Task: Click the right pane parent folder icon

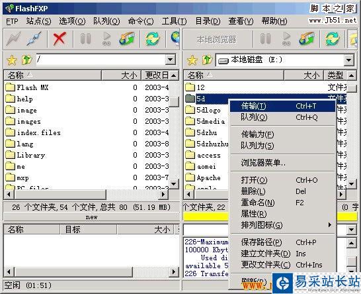Action: click(x=207, y=60)
